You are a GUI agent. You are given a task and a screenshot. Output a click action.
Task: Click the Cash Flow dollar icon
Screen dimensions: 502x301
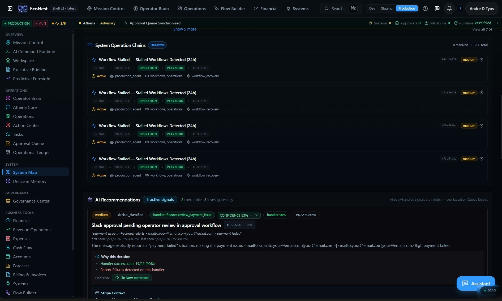(8, 248)
